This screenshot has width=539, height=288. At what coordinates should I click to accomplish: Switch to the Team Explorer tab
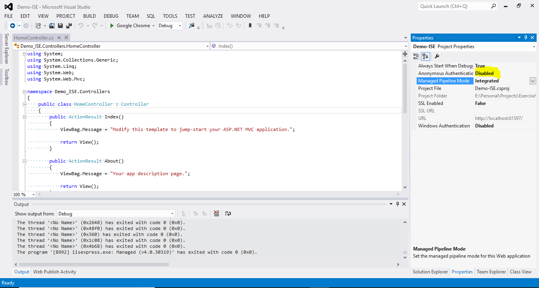pos(491,272)
